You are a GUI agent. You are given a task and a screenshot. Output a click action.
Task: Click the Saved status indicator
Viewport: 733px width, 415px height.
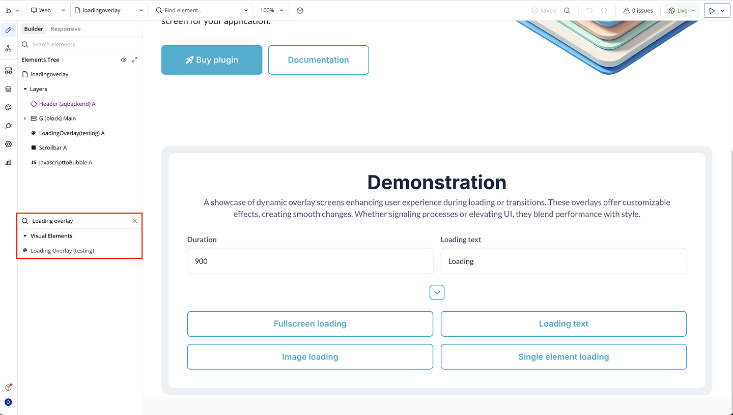pos(544,10)
